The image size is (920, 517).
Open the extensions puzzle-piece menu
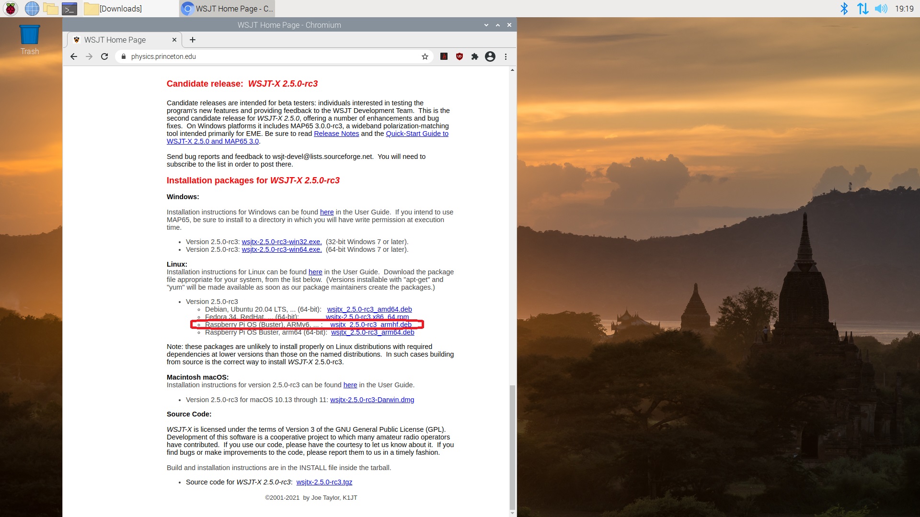click(x=474, y=56)
